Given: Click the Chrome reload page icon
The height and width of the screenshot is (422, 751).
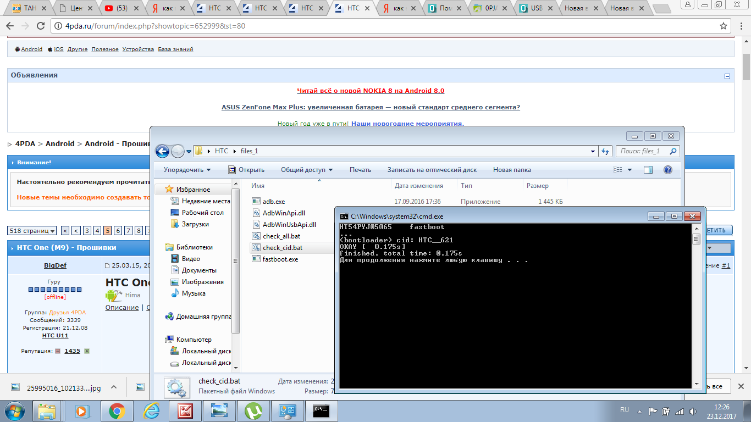Looking at the screenshot, I should click(x=40, y=26).
